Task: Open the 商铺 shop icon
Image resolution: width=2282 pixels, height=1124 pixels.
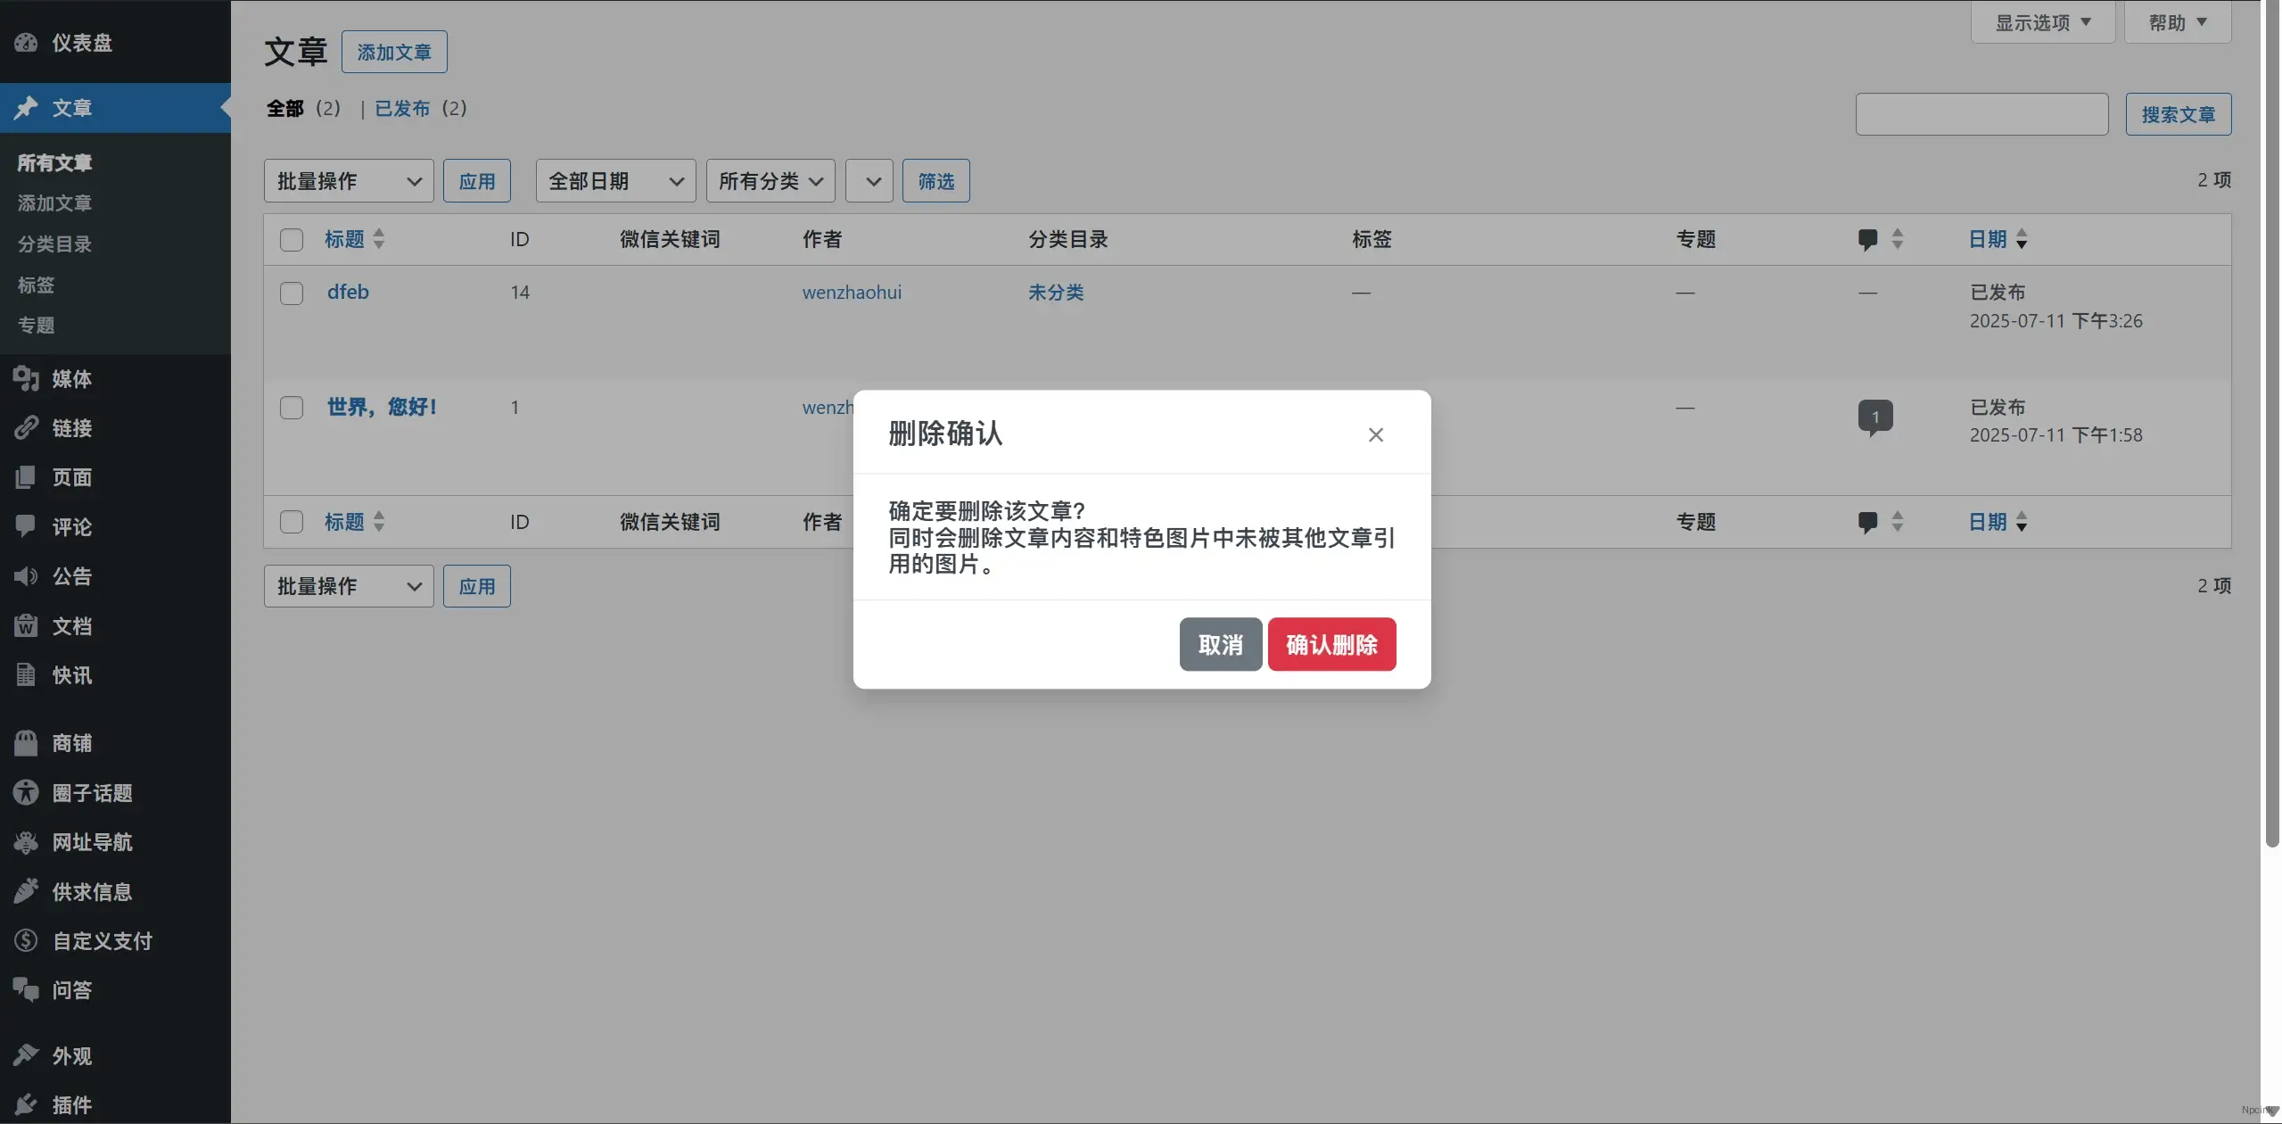Action: [x=26, y=742]
